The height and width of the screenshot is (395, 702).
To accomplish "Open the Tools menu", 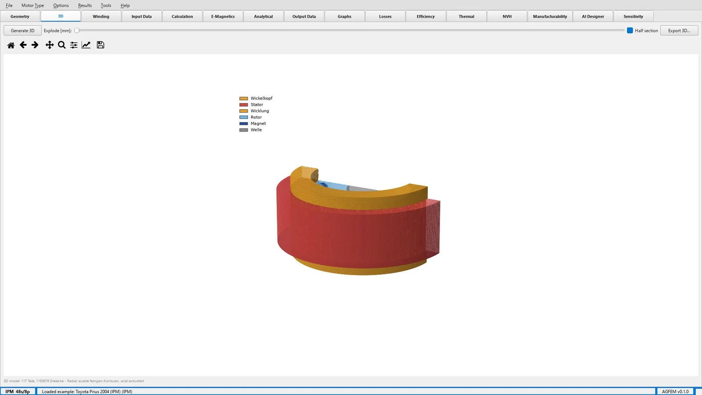I will [x=106, y=5].
